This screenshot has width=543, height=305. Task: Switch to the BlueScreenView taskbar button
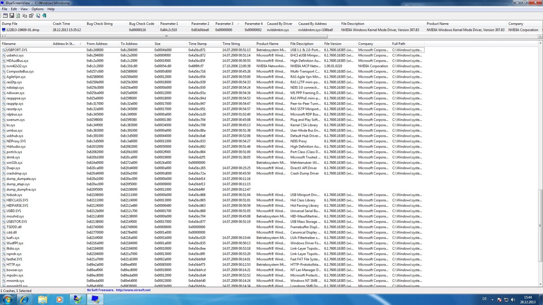pos(95,299)
